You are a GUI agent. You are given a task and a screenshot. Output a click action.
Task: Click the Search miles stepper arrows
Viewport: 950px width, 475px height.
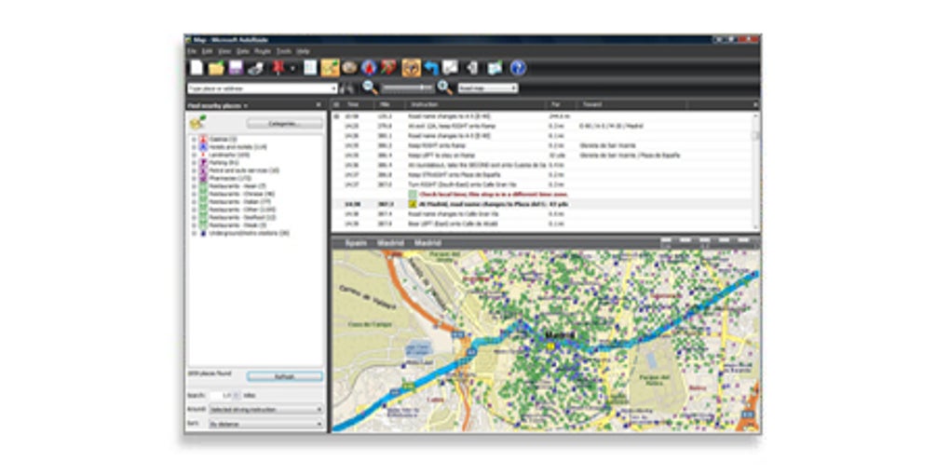[x=237, y=395]
